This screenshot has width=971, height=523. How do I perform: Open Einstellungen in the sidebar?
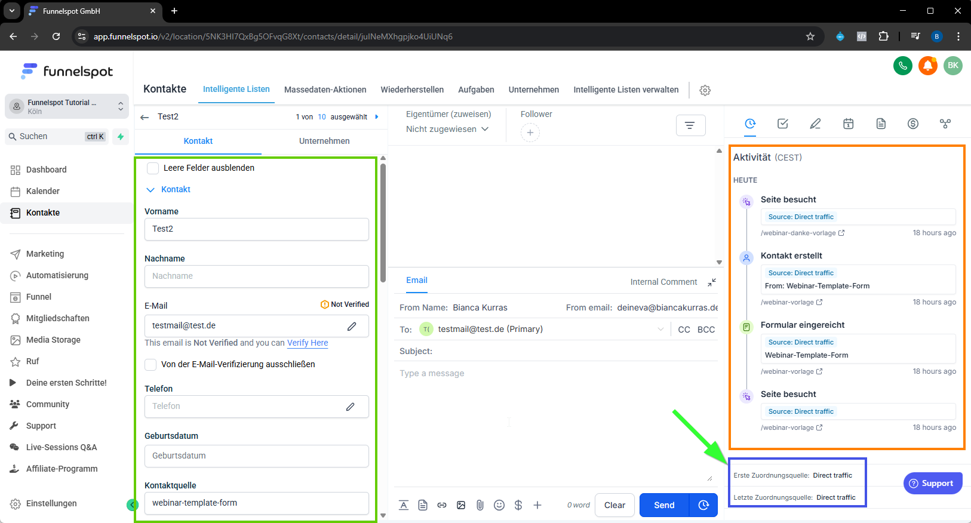click(51, 503)
